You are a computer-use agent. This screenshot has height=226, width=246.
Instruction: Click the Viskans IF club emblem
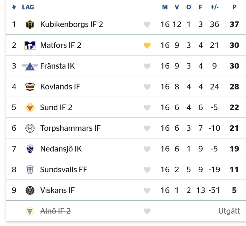coord(30,190)
